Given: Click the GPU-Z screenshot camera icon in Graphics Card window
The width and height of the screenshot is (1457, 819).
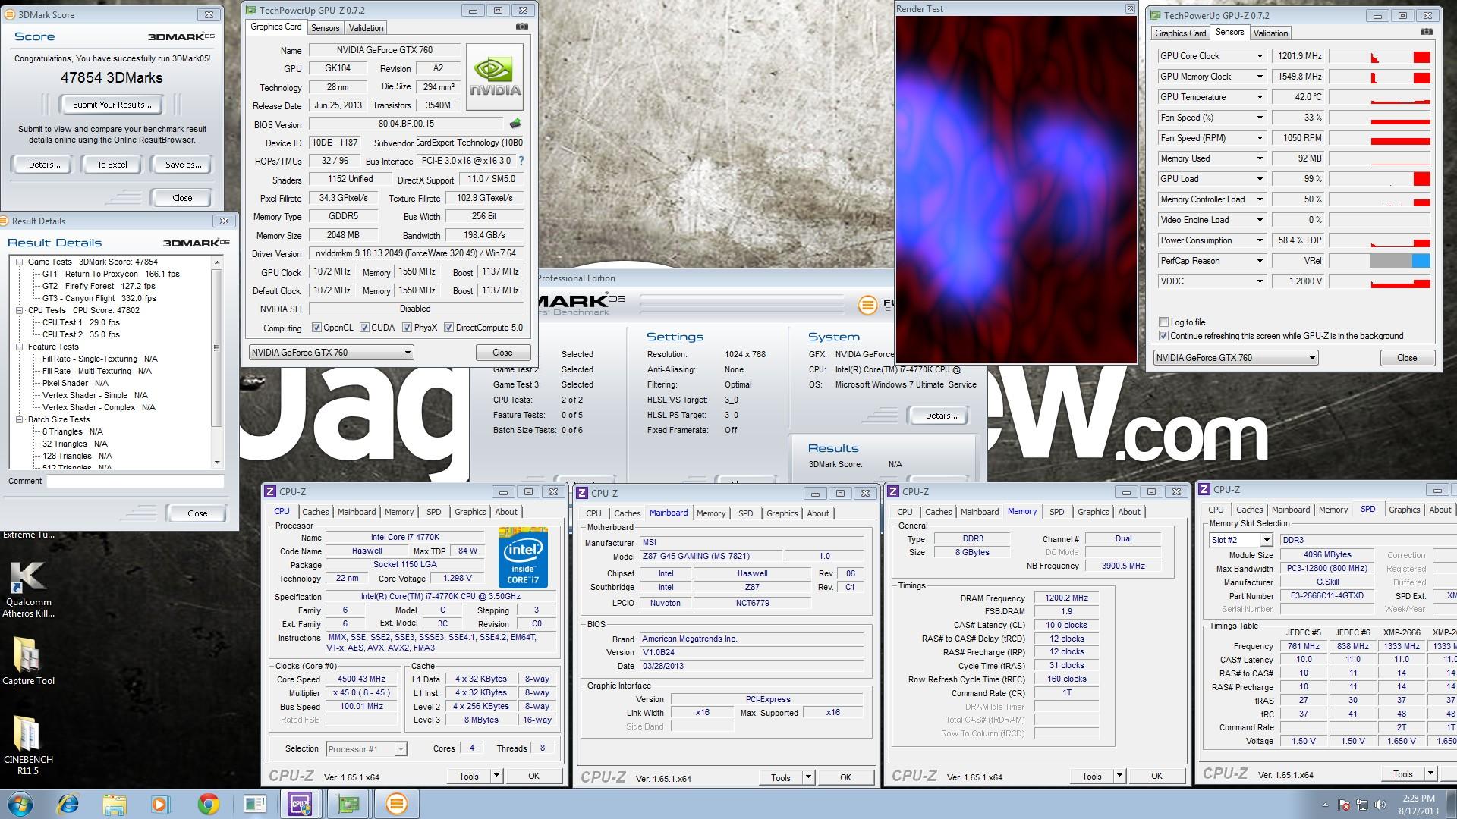Looking at the screenshot, I should [522, 27].
